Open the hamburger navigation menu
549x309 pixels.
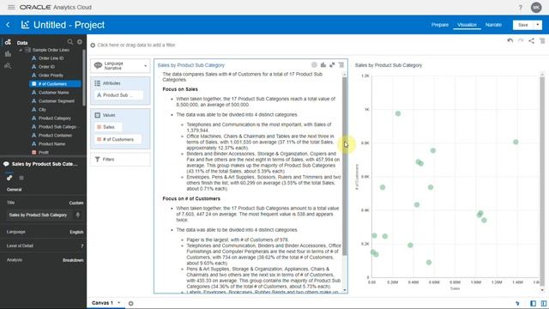(x=11, y=7)
